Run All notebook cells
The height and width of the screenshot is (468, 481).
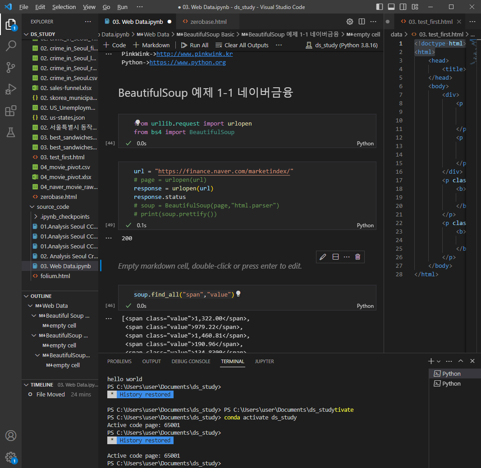click(195, 45)
